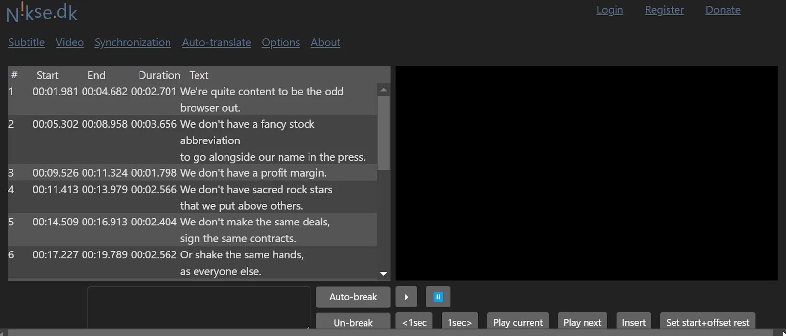Click the Duration column header
The height and width of the screenshot is (336, 786).
[x=159, y=75]
